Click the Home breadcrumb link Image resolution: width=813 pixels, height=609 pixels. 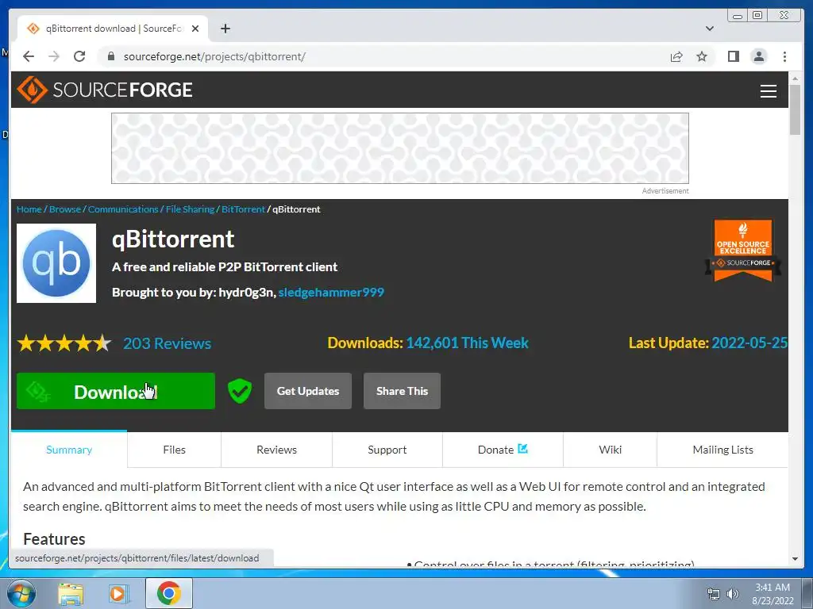click(29, 209)
